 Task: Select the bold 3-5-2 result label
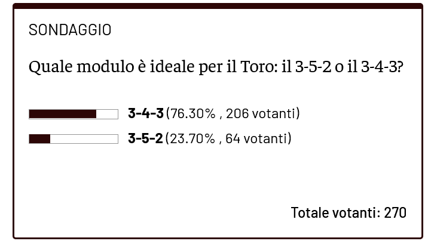(145, 138)
